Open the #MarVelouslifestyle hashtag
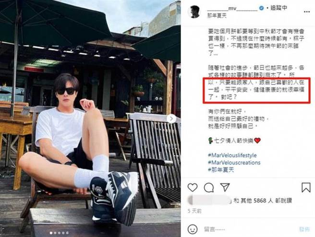 232,155
